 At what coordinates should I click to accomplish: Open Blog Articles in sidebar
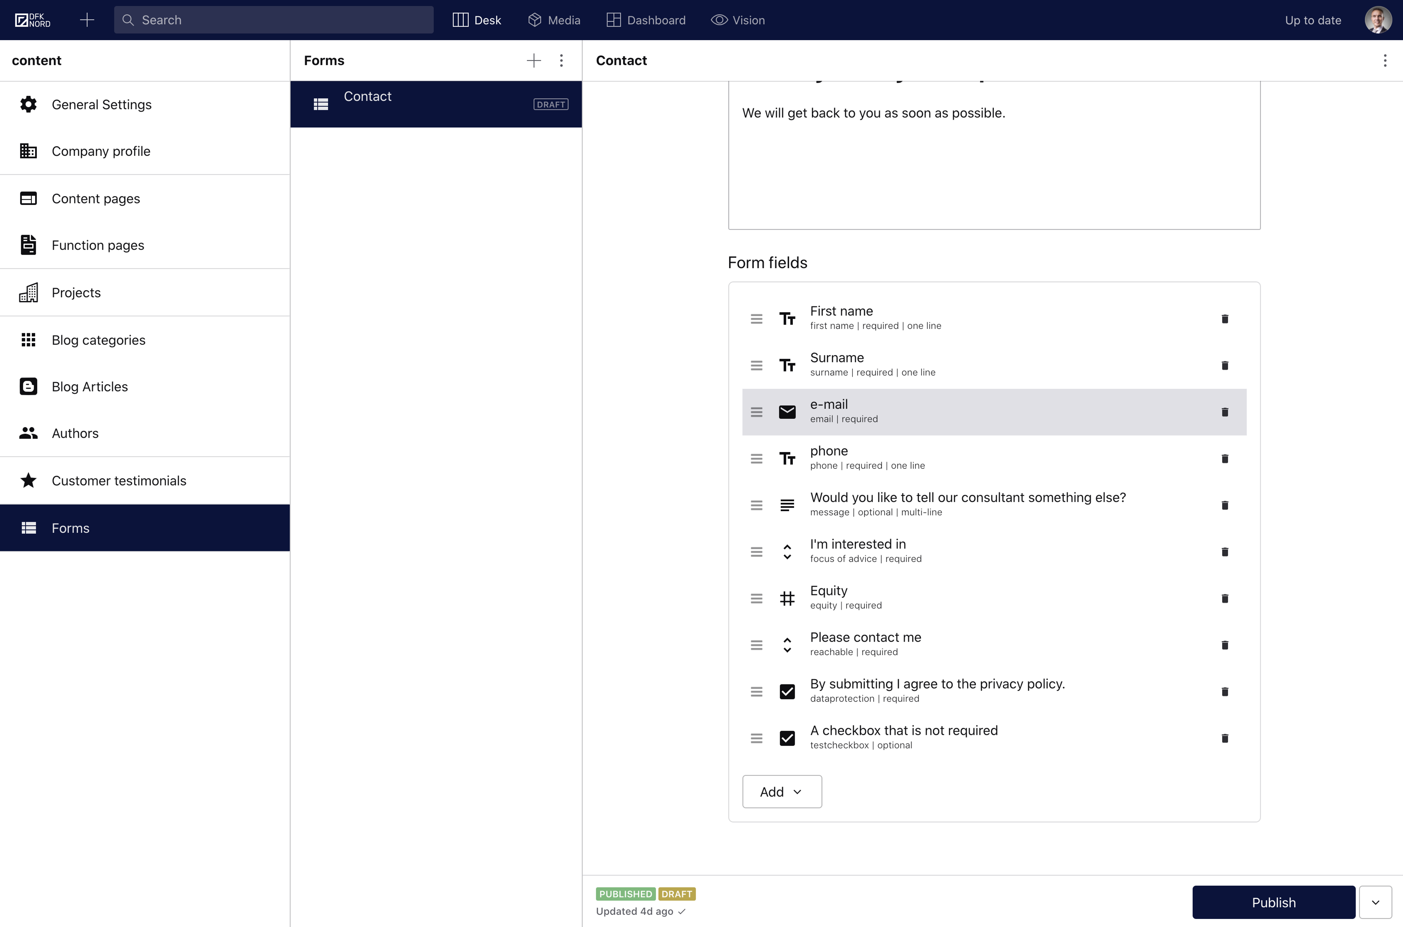(90, 387)
